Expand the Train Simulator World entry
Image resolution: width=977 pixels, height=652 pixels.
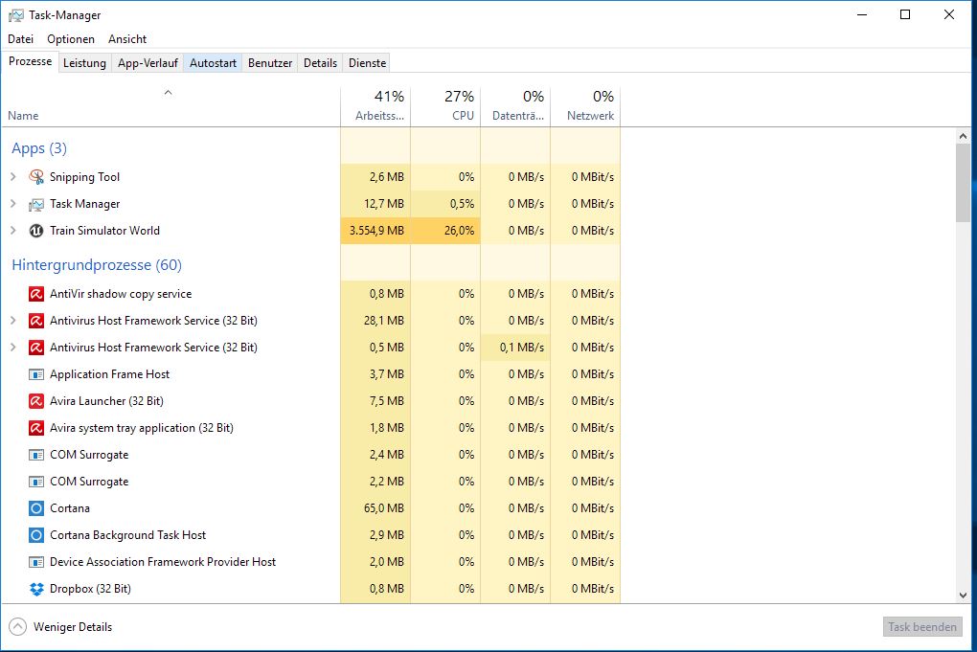click(12, 231)
